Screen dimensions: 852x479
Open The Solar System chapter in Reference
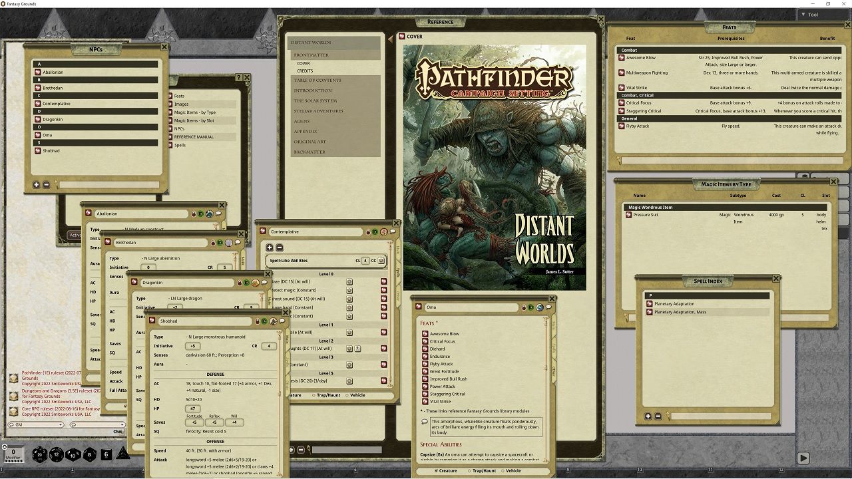pyautogui.click(x=335, y=101)
